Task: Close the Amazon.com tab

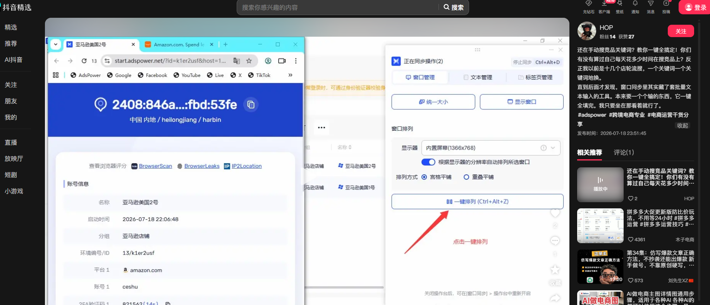Action: click(x=211, y=44)
